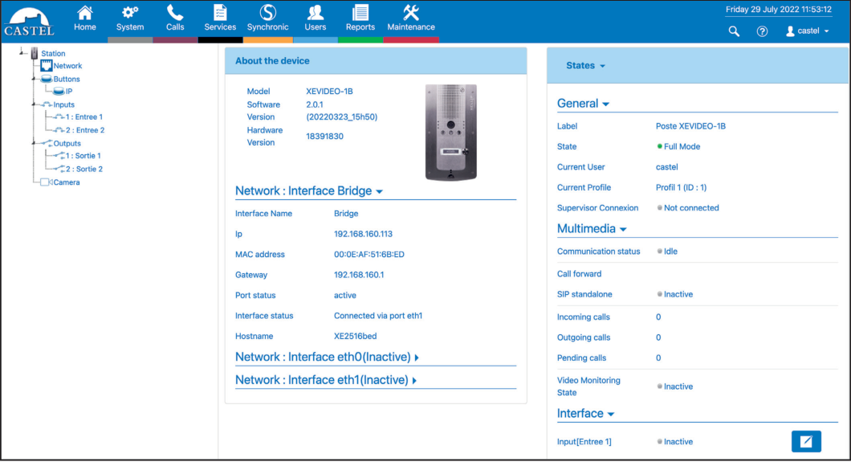Select 1 : Entree 1 input

point(84,117)
